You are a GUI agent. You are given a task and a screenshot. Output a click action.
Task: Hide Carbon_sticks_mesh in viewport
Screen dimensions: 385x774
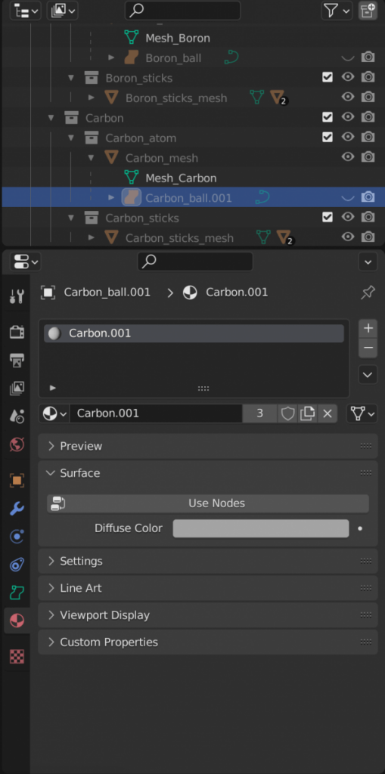tap(348, 237)
